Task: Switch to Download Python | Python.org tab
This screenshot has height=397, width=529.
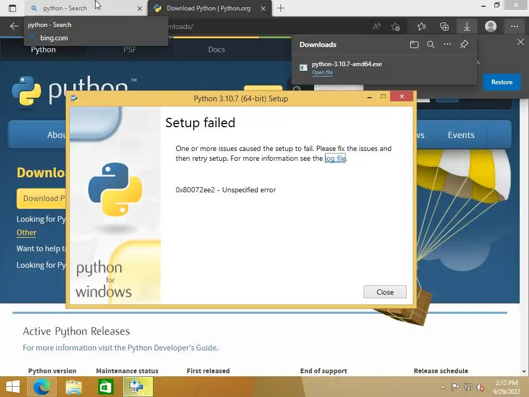Action: tap(209, 8)
